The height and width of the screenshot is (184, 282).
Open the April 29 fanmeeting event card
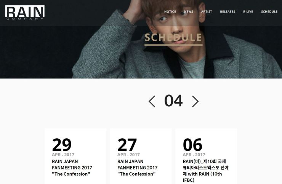(75, 156)
